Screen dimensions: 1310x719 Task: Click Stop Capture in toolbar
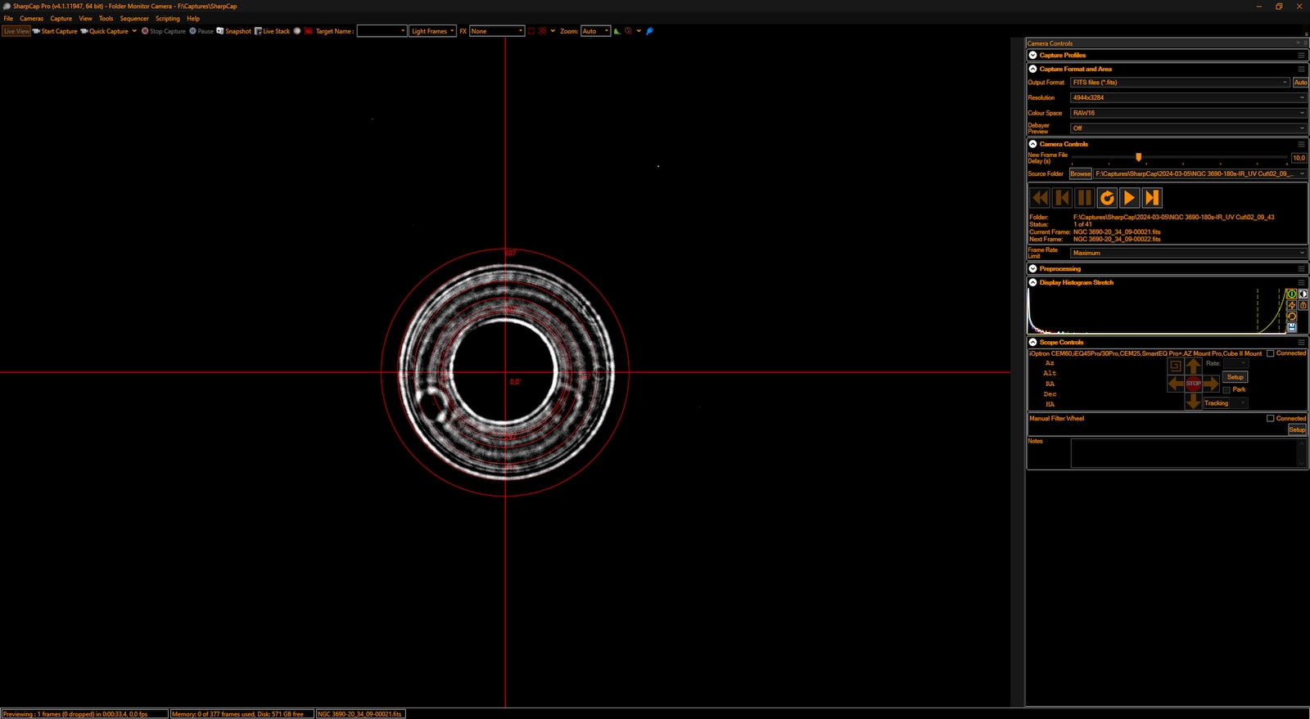[164, 31]
